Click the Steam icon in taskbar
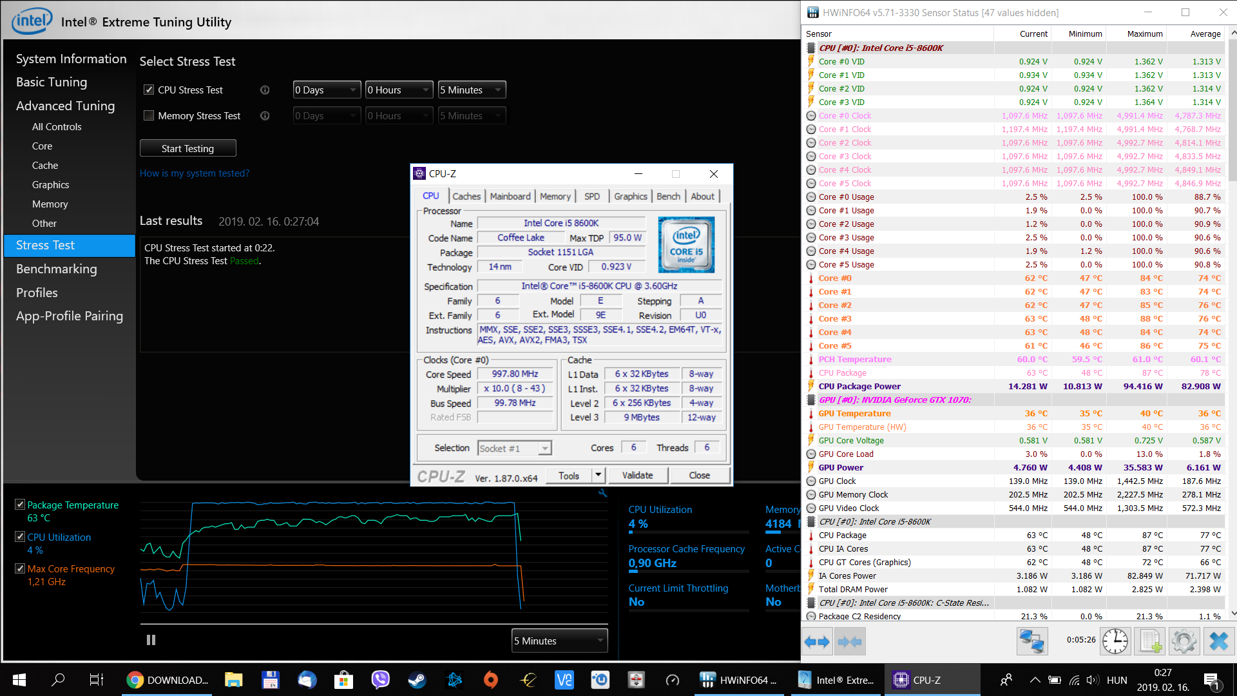 tap(417, 680)
